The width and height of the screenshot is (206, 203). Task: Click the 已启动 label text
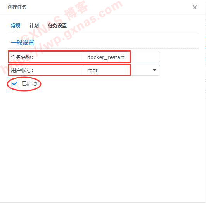click(29, 83)
